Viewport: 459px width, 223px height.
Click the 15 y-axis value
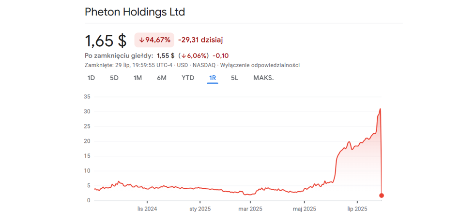click(x=87, y=156)
